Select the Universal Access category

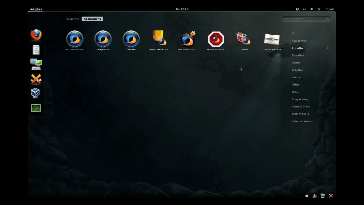coord(302,121)
